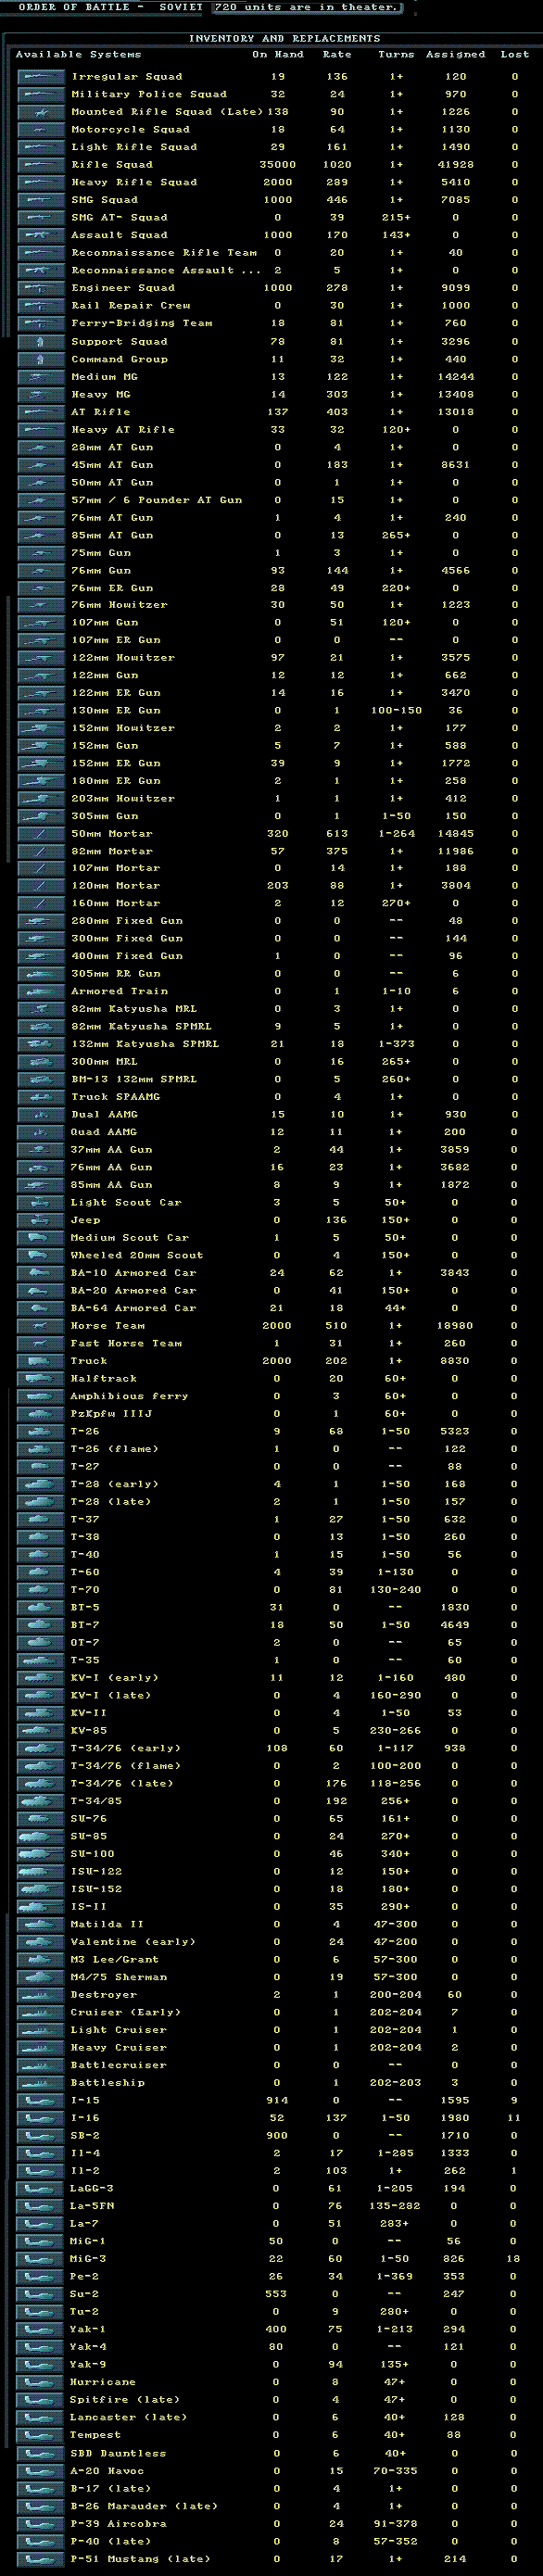Select the LaGG-3 label

coord(92,2189)
